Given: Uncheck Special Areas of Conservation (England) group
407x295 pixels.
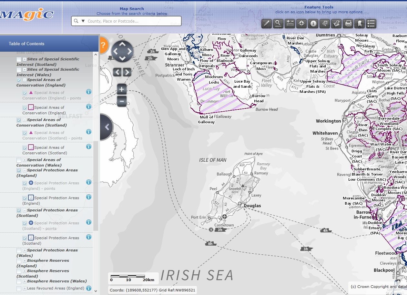Looking at the screenshot, I should pos(19,80).
